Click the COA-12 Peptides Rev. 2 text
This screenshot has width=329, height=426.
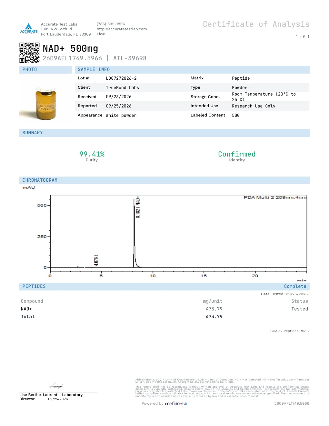tap(290, 331)
